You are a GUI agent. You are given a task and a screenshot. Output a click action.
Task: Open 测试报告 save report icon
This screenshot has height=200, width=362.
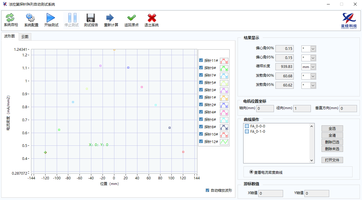(x=91, y=18)
